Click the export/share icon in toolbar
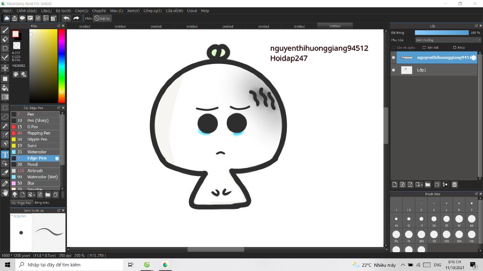 [15, 18]
